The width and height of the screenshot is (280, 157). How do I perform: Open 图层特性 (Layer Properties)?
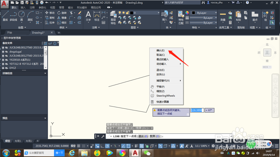click(113, 17)
